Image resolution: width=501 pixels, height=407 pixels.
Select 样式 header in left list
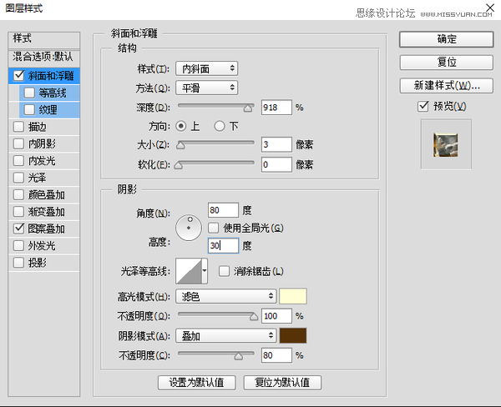click(43, 39)
